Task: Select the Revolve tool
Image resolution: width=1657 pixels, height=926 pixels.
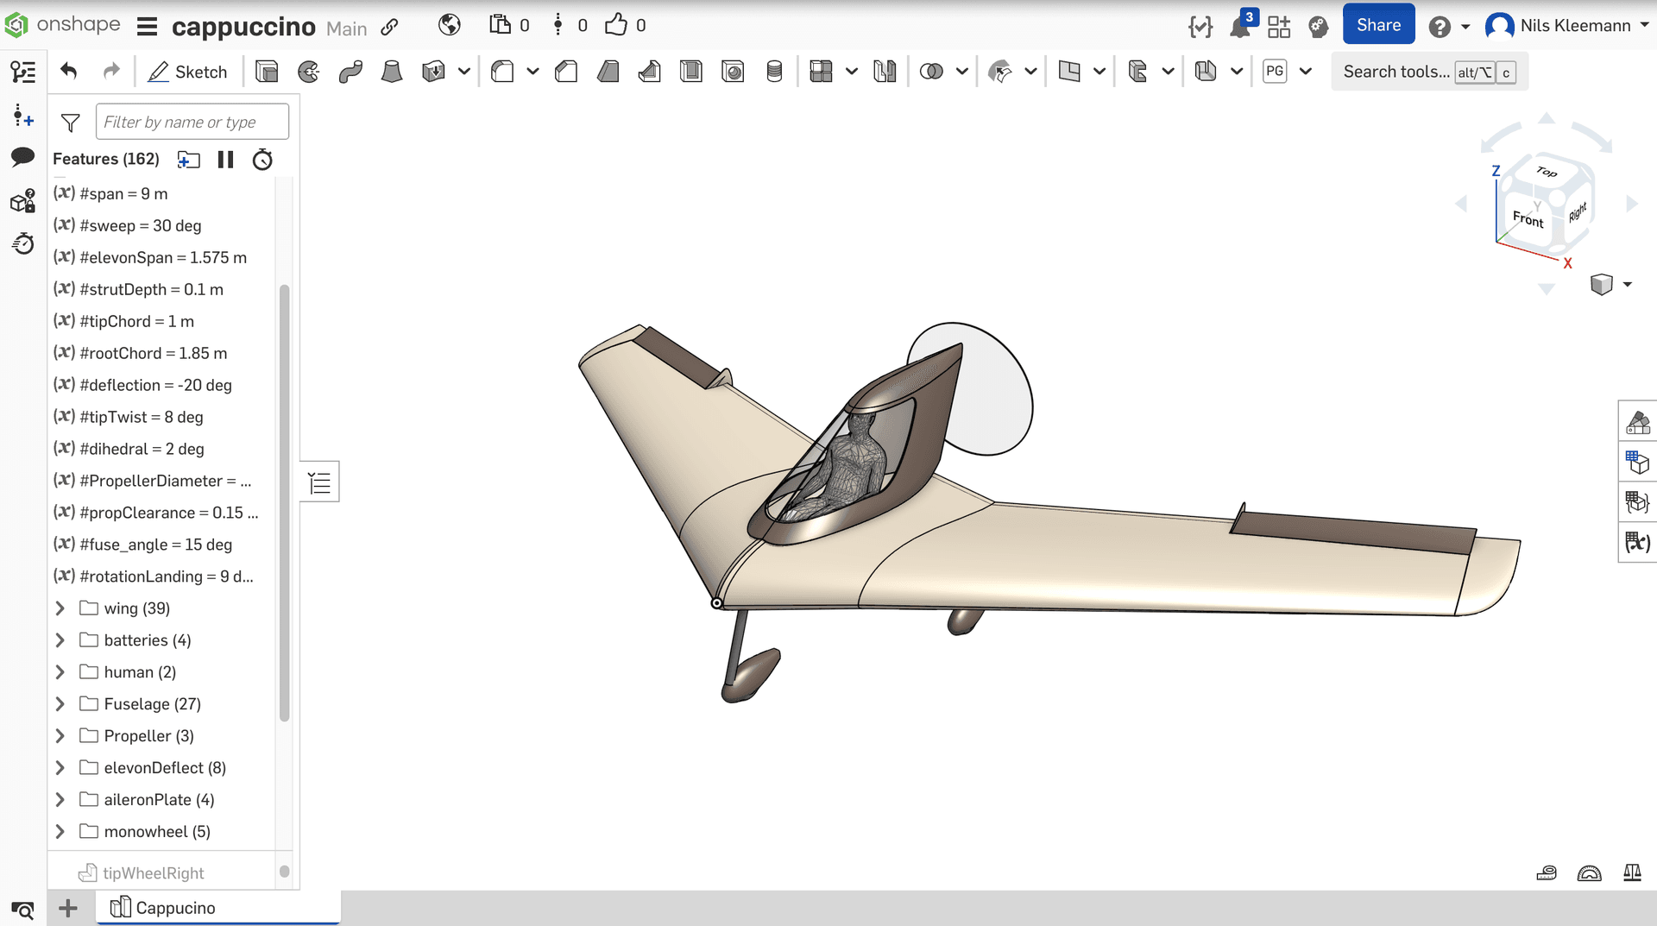Action: coord(308,72)
